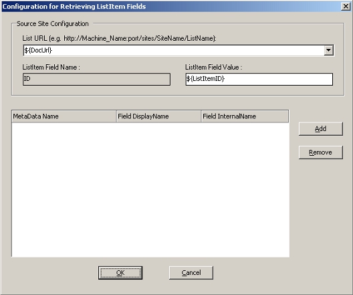Click the Field DisplayName column header
Viewport: 353px width, 295px height.
[x=158, y=116]
